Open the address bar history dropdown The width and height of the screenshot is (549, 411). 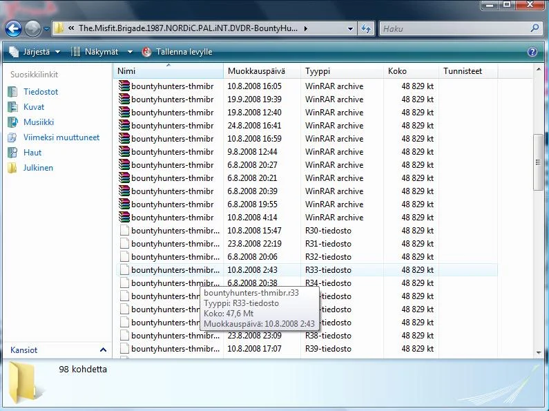tap(349, 29)
